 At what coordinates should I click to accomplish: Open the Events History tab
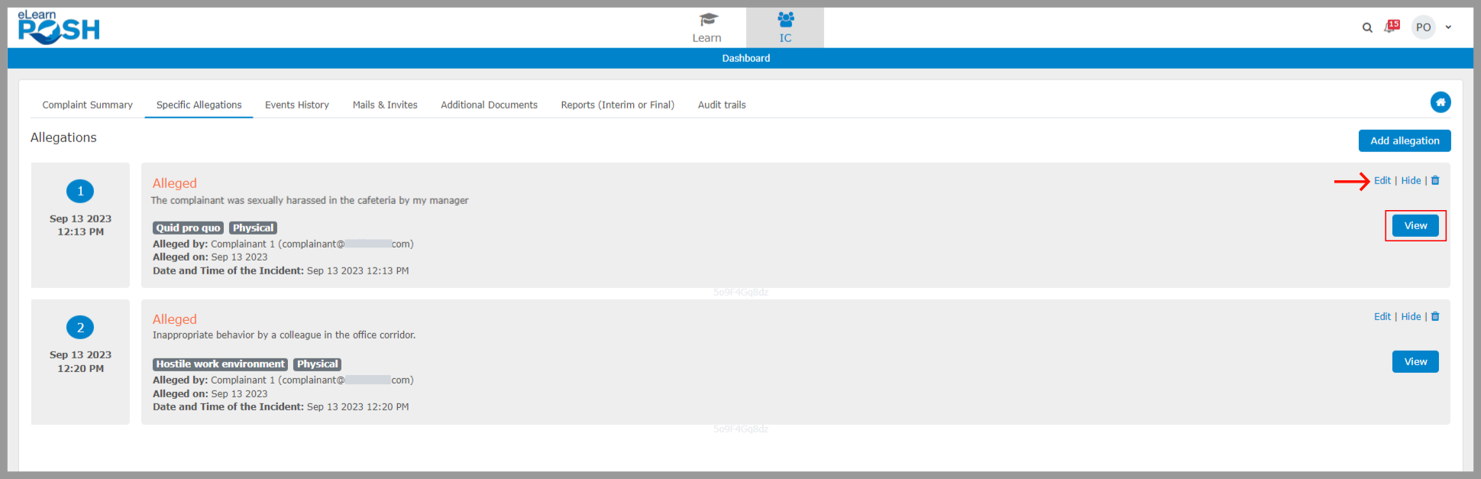pyautogui.click(x=296, y=105)
